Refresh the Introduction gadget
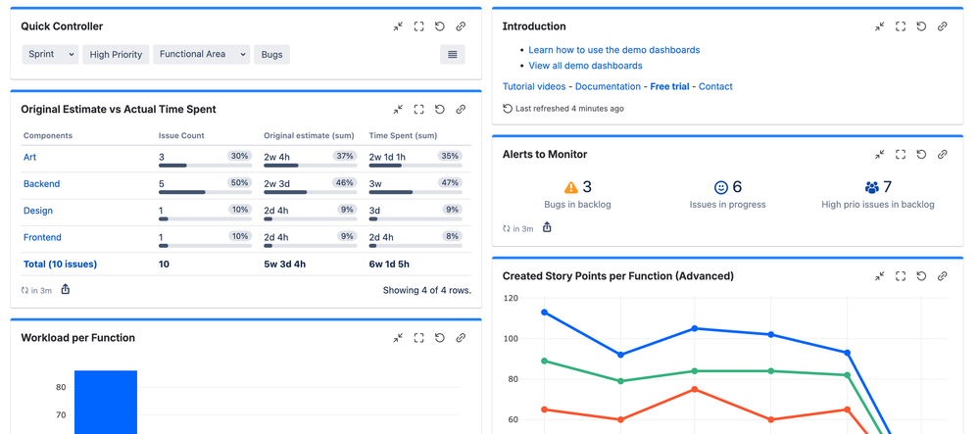This screenshot has width=979, height=434. tap(921, 26)
